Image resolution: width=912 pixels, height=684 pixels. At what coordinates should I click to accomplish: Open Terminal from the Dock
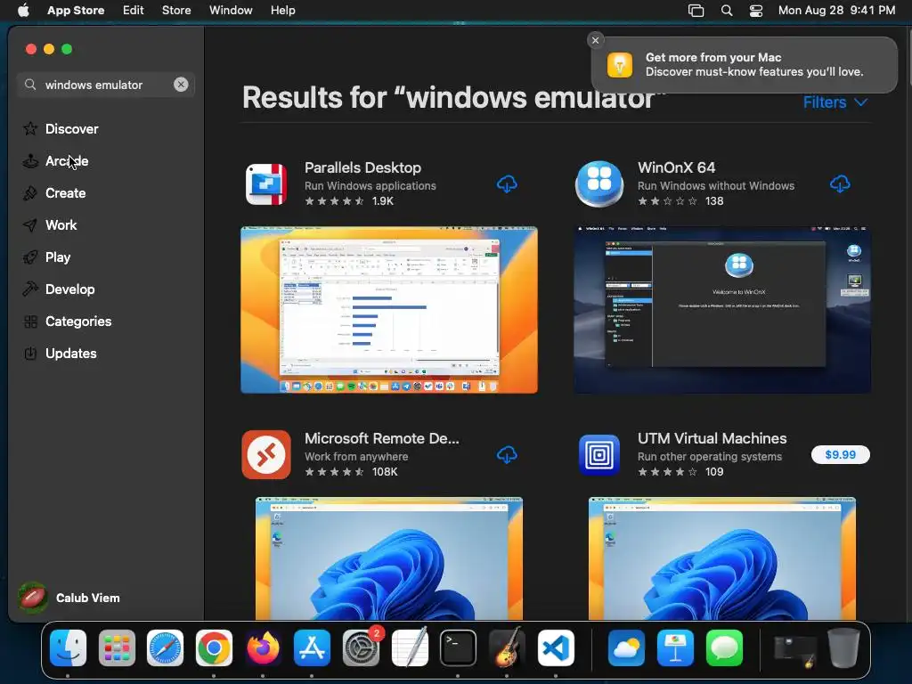pyautogui.click(x=459, y=648)
